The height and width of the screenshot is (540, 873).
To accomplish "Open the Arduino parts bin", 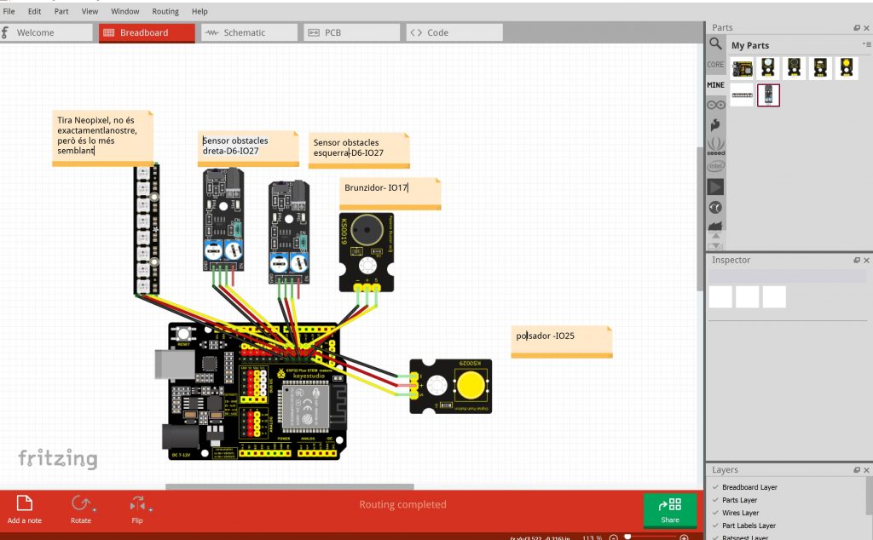I will (715, 105).
